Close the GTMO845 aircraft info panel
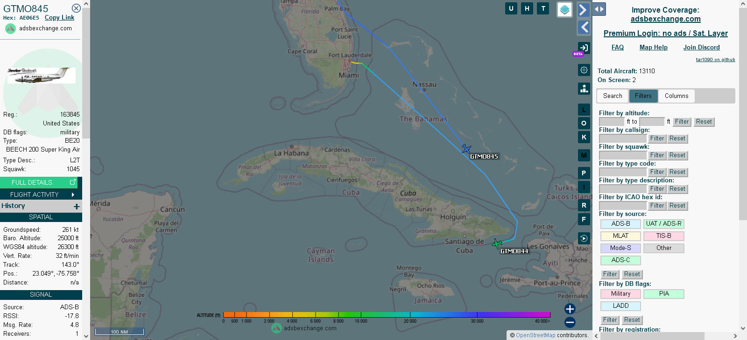Viewport: 747px width, 340px height. (76, 8)
